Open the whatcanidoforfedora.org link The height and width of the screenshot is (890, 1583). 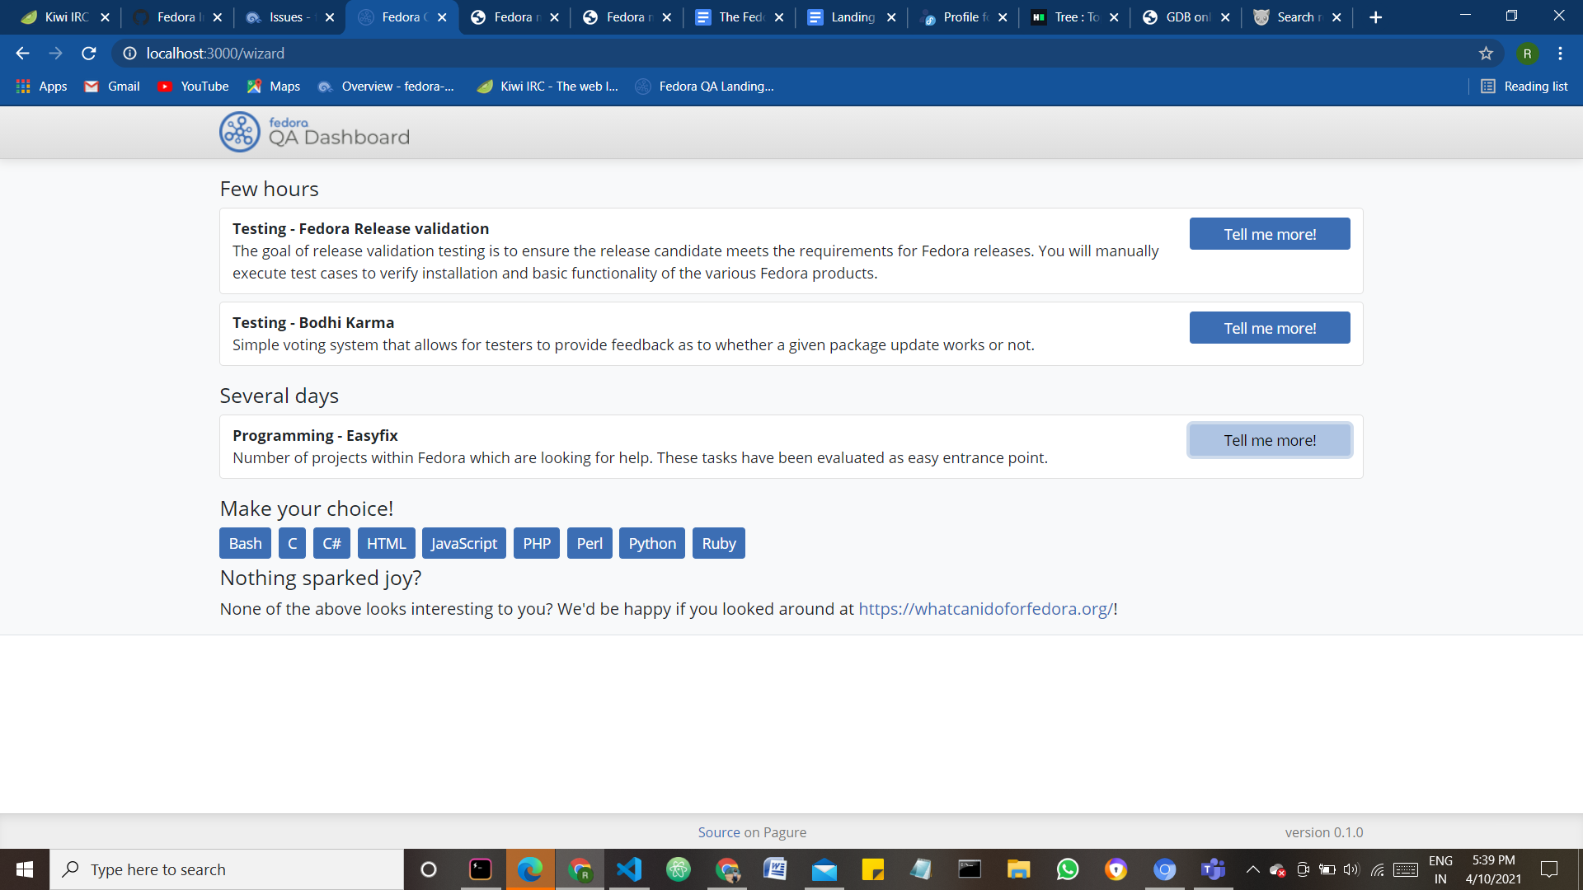(986, 609)
